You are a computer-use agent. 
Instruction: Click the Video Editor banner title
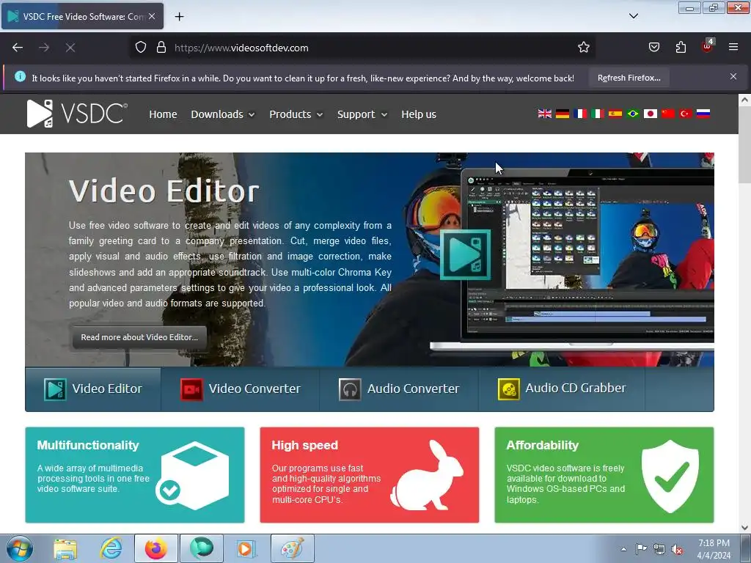tap(164, 191)
